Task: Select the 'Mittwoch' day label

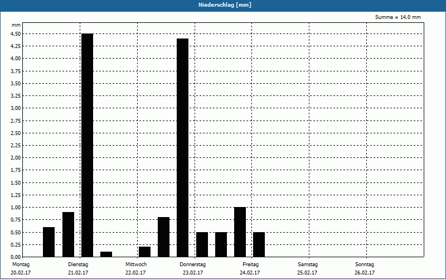Action: coord(136,264)
